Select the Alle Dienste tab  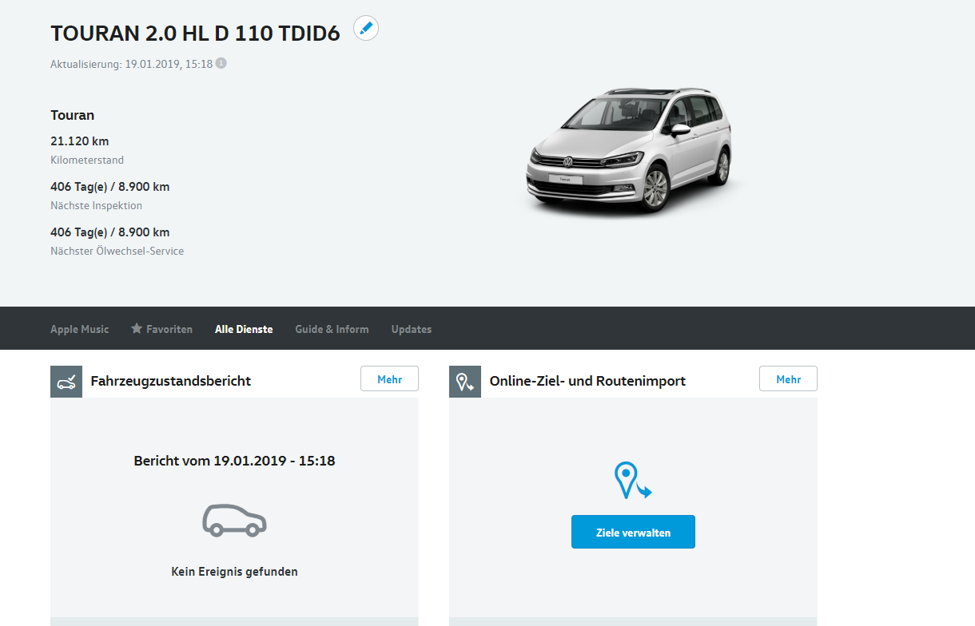click(x=244, y=329)
